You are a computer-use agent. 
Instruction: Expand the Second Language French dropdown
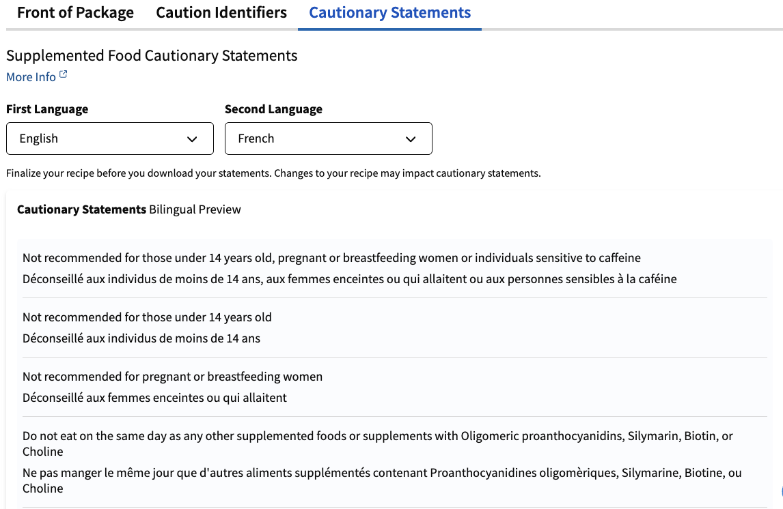329,139
